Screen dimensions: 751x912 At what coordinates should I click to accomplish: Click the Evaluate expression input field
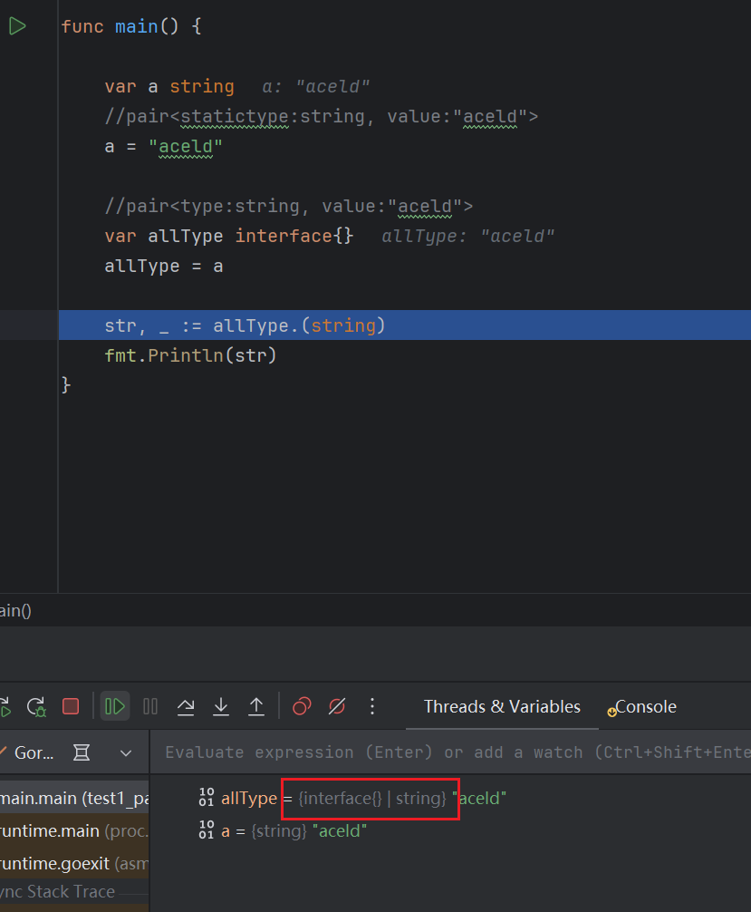pyautogui.click(x=453, y=752)
